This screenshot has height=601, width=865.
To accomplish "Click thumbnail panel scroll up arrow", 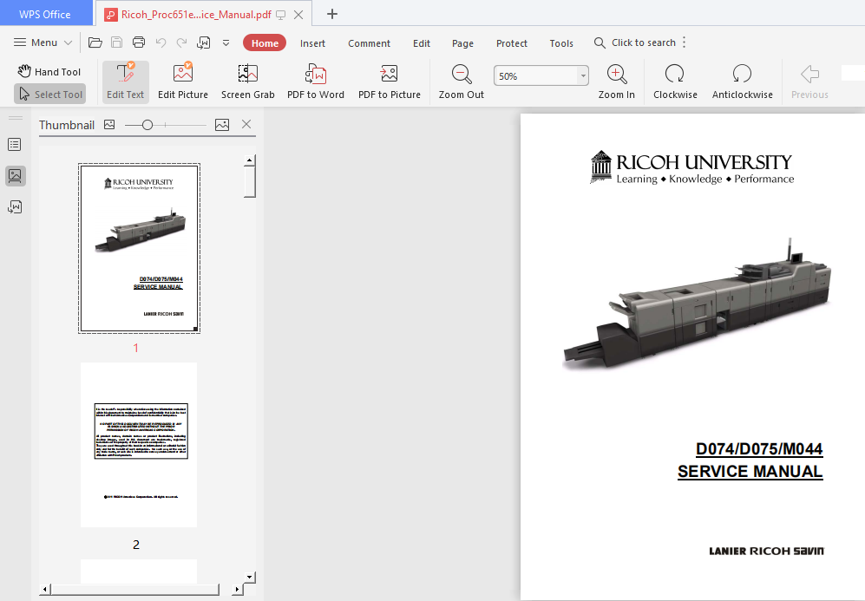I will coord(250,160).
